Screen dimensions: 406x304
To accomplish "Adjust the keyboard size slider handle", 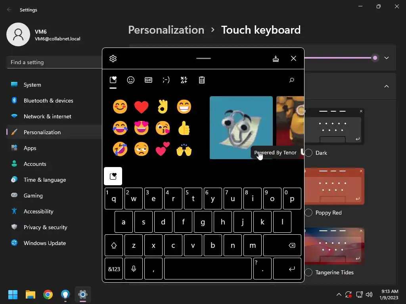I will [x=375, y=58].
